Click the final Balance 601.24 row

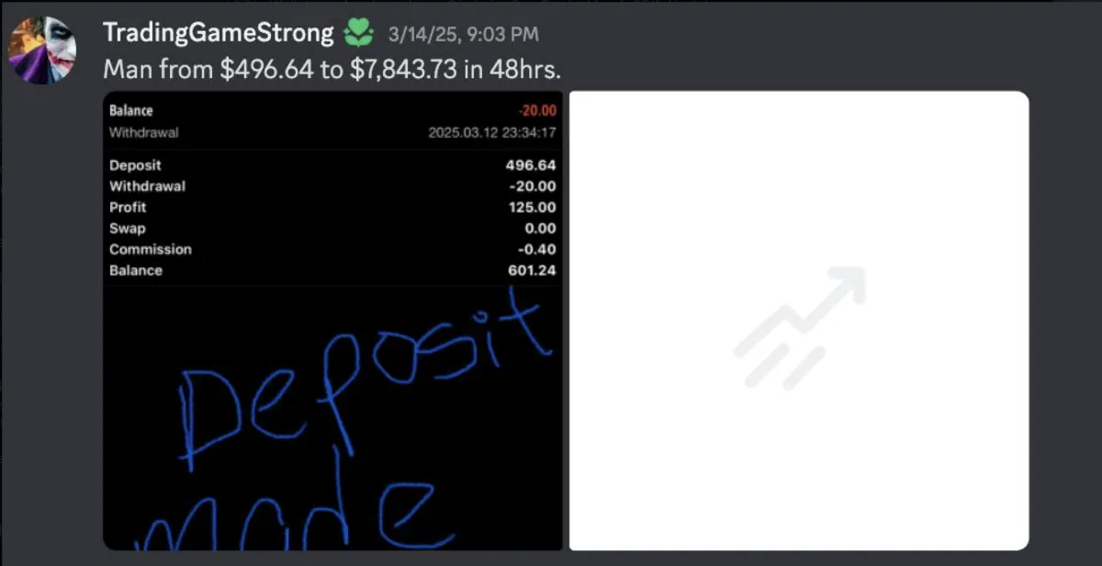332,271
